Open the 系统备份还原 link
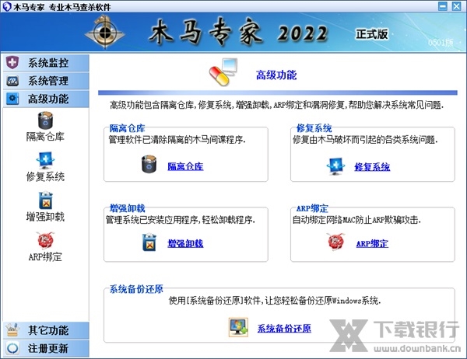 click(x=284, y=329)
